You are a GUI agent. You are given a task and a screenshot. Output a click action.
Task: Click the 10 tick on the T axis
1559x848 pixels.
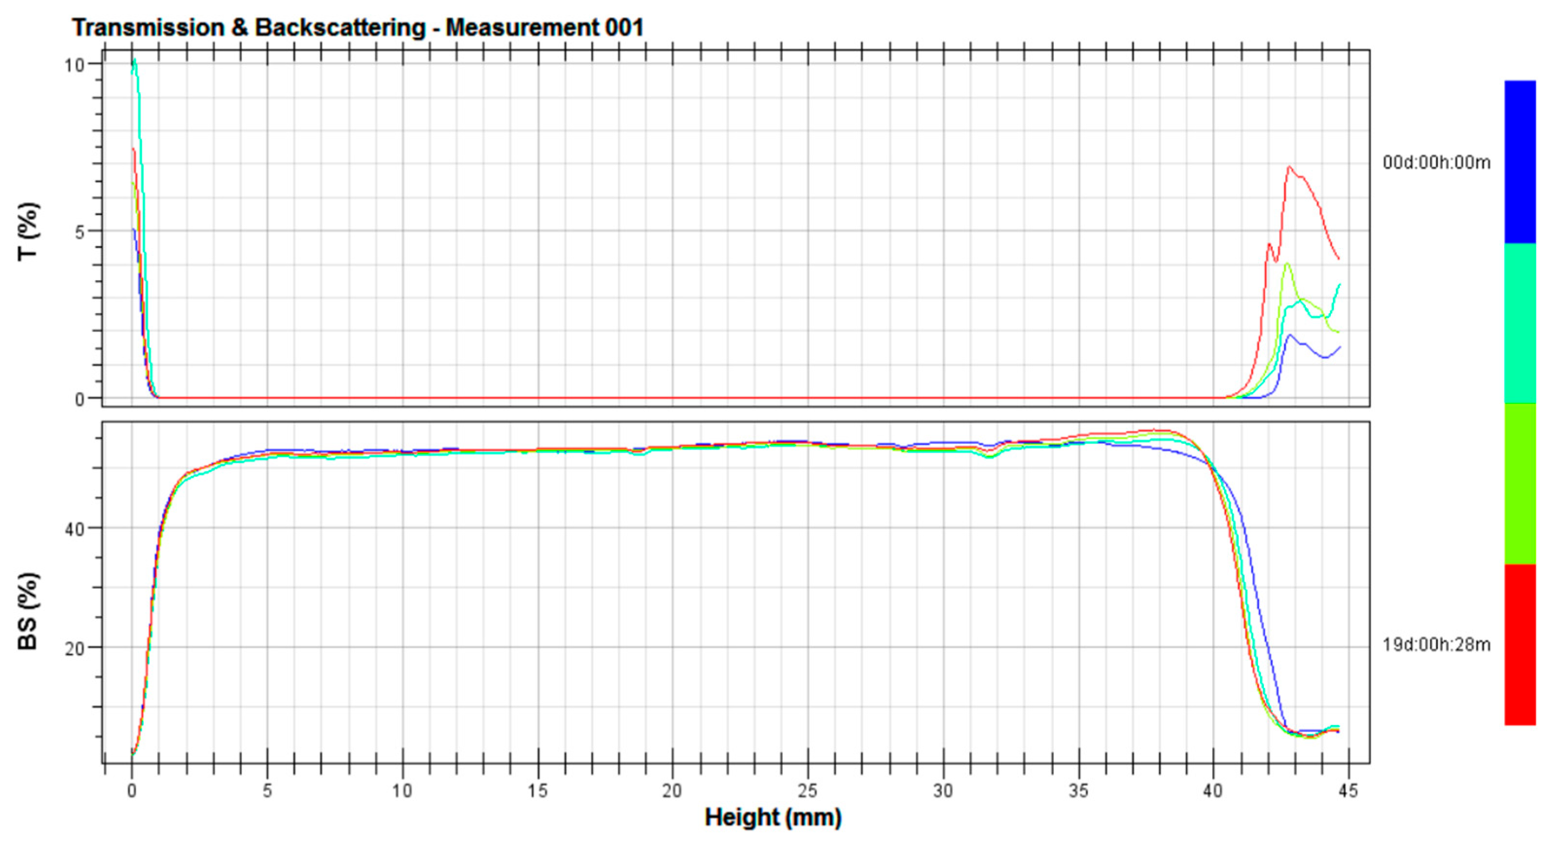tap(74, 65)
